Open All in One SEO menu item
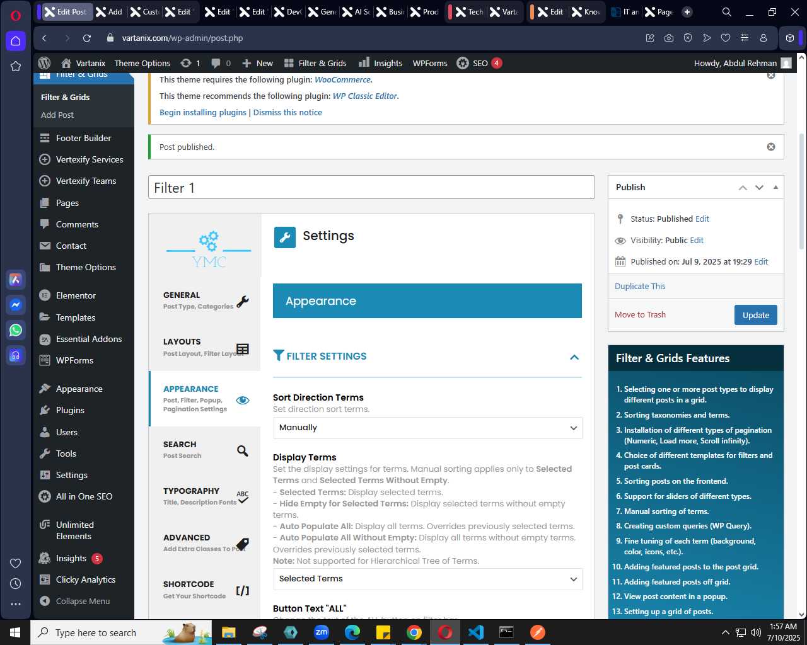This screenshot has width=807, height=645. click(x=83, y=496)
